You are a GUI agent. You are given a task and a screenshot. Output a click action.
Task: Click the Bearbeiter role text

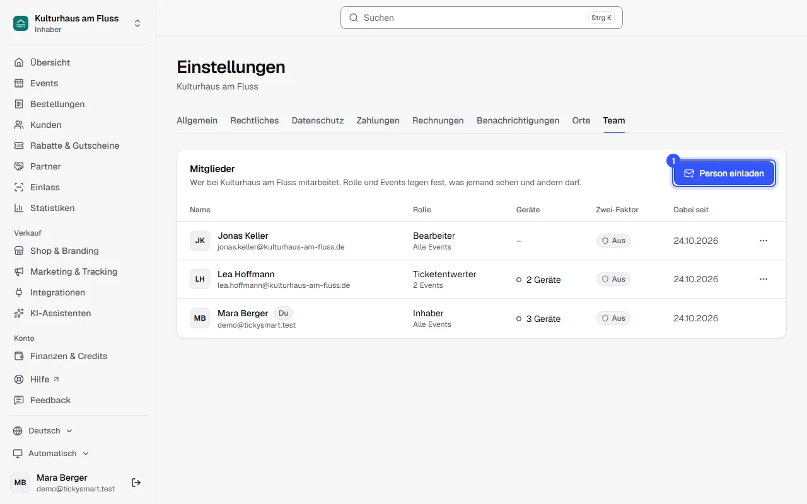(434, 236)
